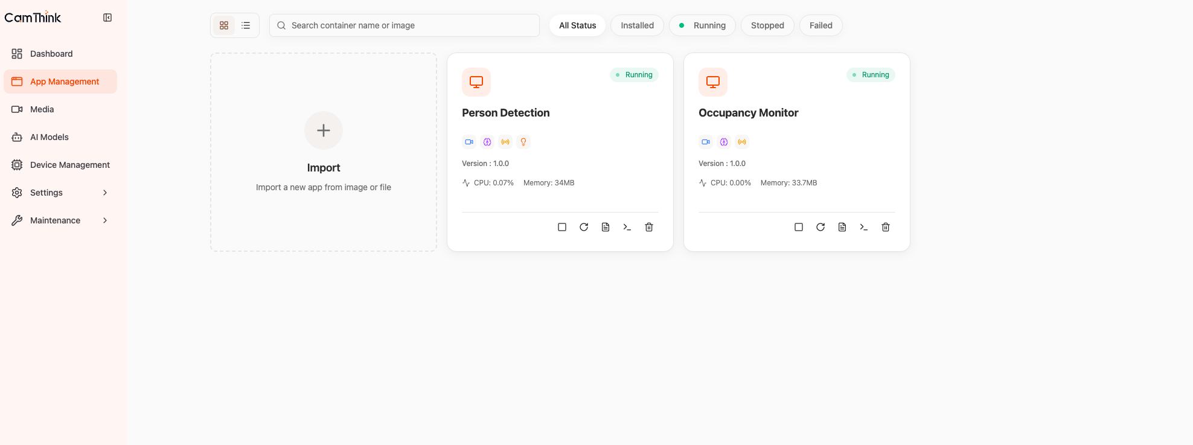This screenshot has width=1193, height=445.
Task: Click Person Detection broadcast signal icon
Action: pos(505,142)
